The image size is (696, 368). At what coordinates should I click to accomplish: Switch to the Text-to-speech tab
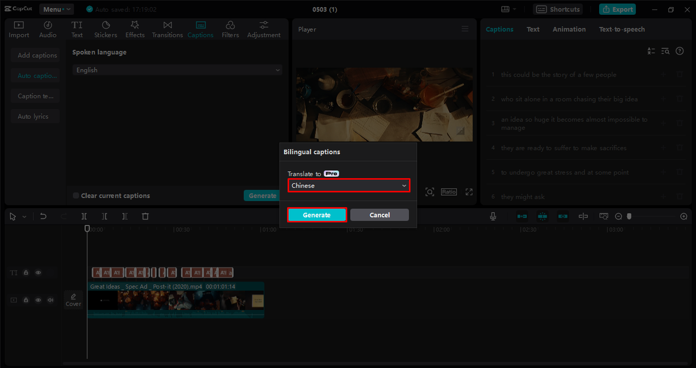(x=622, y=29)
